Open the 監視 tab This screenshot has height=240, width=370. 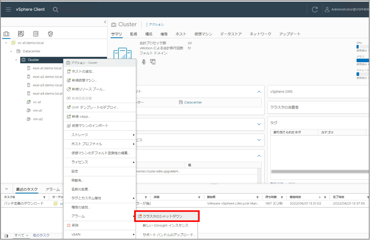pos(133,34)
